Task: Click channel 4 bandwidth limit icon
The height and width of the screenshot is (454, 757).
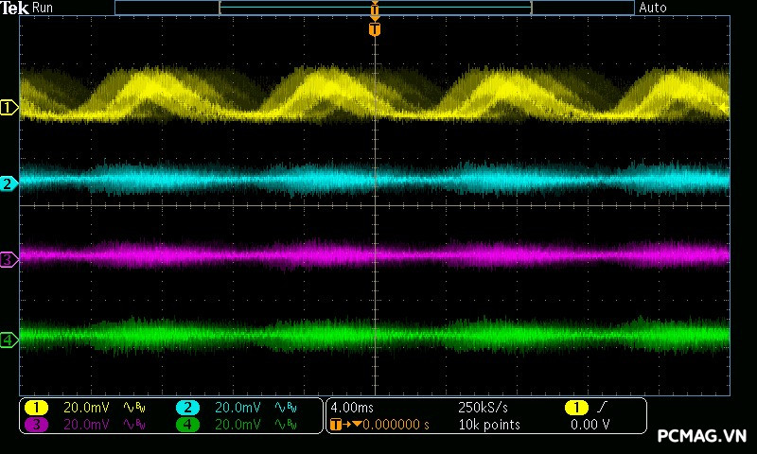Action: [284, 425]
